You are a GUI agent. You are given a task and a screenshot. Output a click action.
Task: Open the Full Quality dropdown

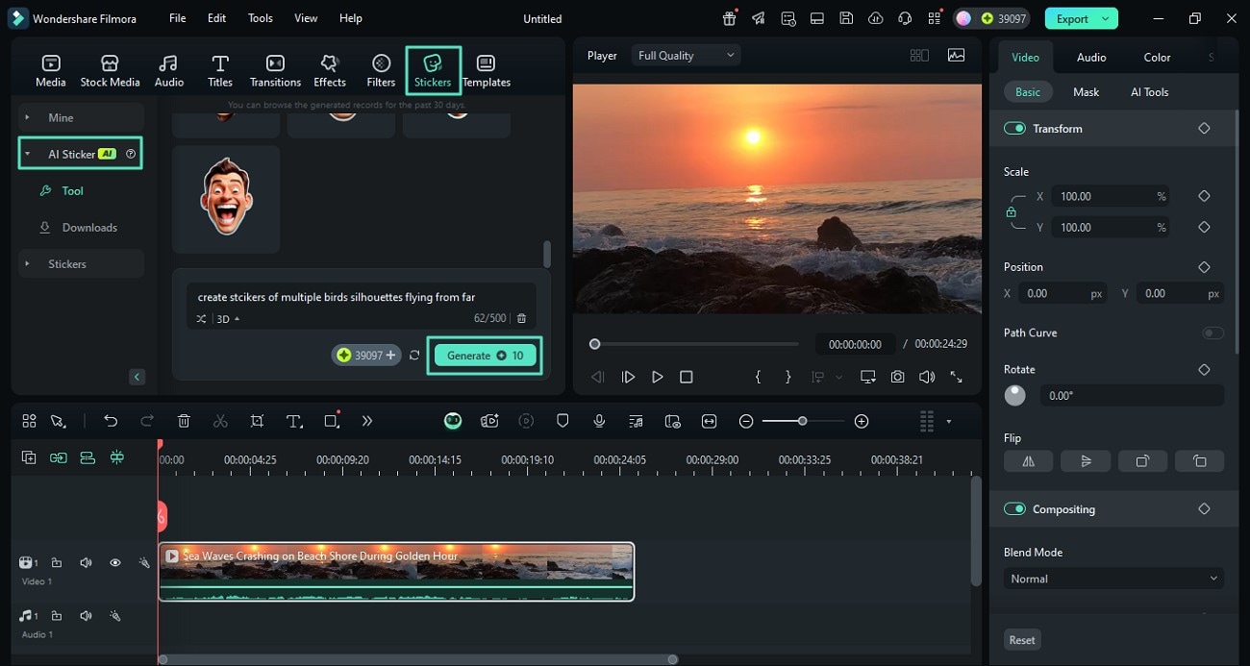pyautogui.click(x=686, y=56)
